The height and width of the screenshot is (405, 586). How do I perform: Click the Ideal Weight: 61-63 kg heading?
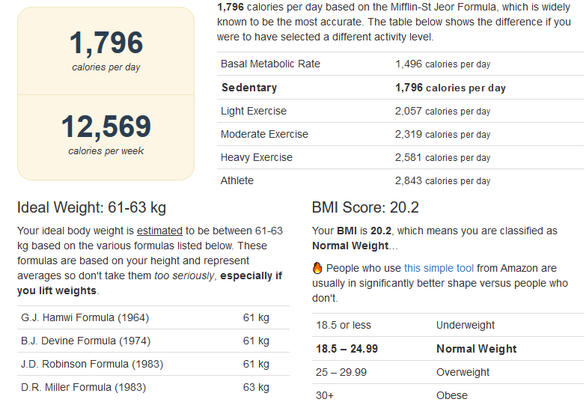pos(91,207)
